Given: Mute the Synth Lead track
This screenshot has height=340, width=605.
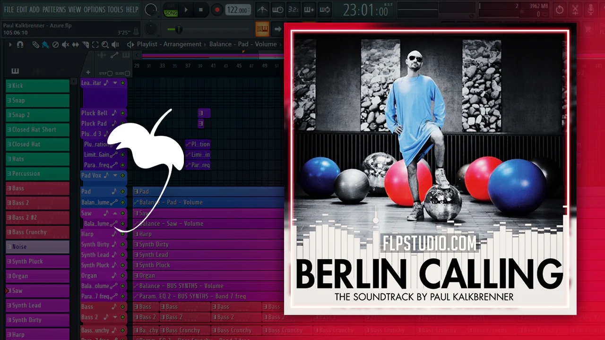Looking at the screenshot, I should point(123,255).
